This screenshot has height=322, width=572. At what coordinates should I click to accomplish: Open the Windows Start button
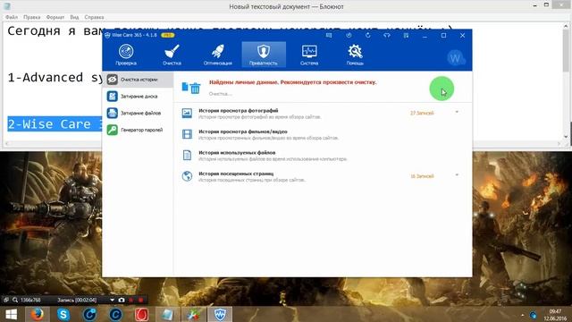[12, 314]
